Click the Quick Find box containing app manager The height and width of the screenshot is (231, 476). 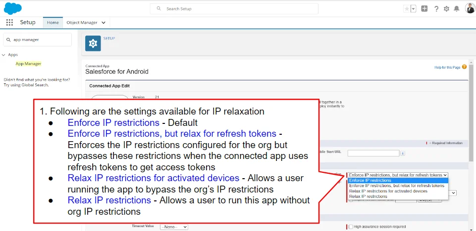point(37,39)
